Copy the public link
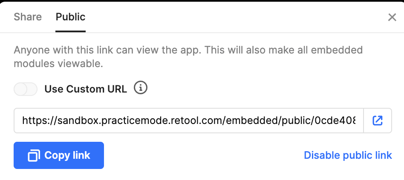Screen dimensions: 404x180 point(59,155)
